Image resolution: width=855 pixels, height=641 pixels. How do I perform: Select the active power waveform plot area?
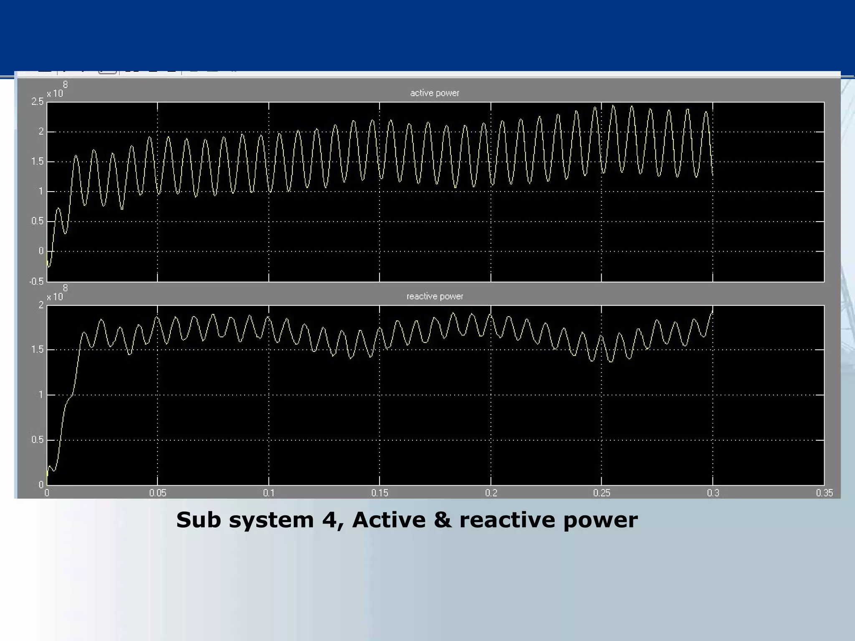pos(435,192)
